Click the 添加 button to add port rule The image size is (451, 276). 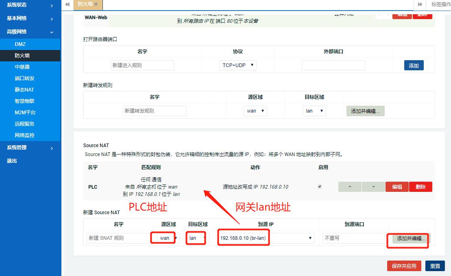414,65
